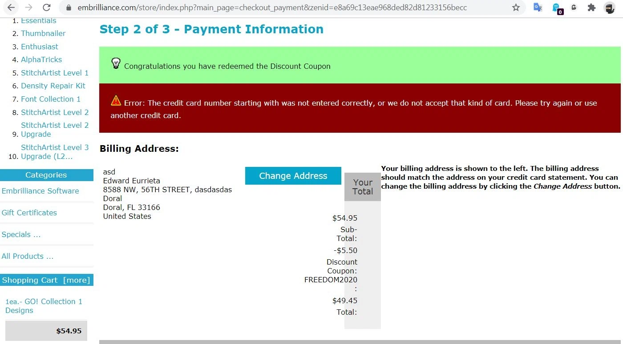The width and height of the screenshot is (623, 344).
Task: Click the asd text above the billing name
Action: tap(109, 172)
